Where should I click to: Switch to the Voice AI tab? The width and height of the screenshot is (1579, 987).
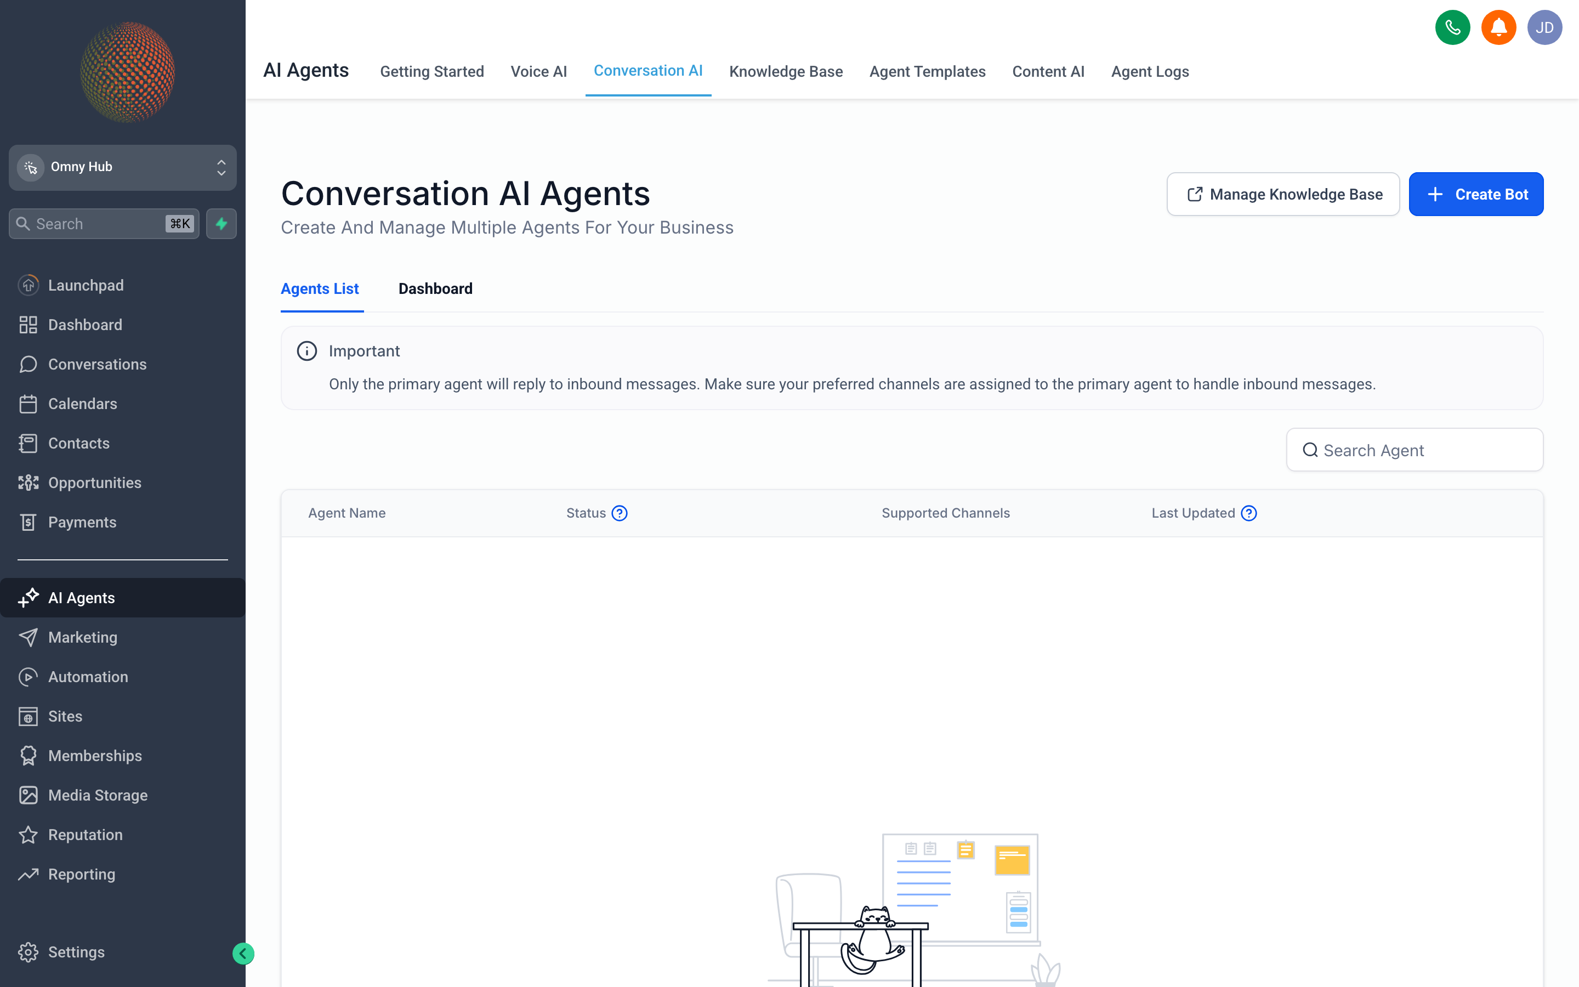click(x=538, y=72)
